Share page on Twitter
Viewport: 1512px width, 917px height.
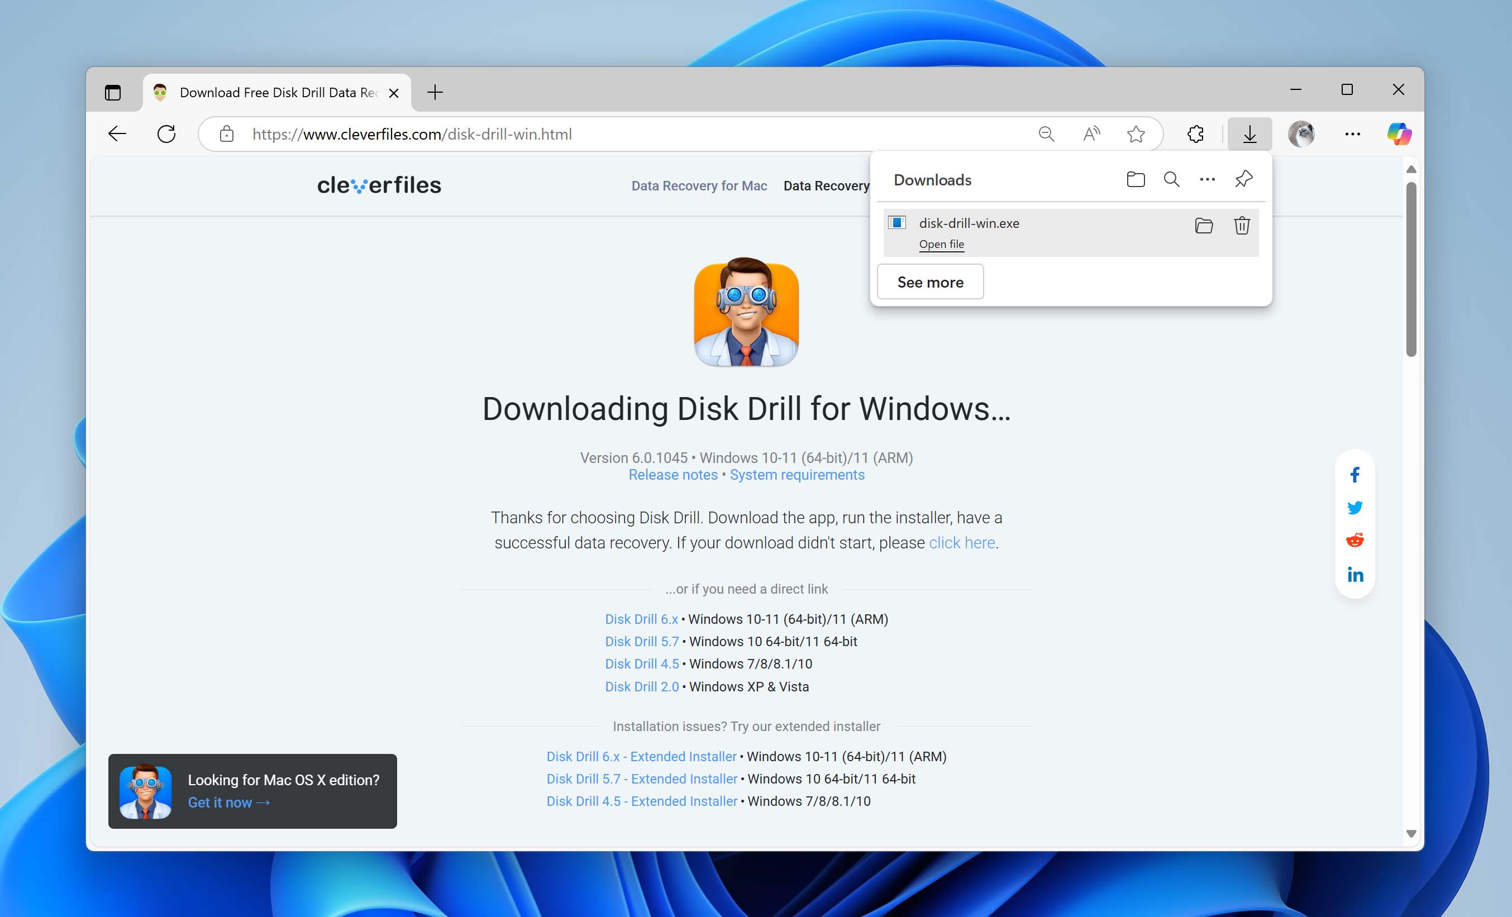[1355, 507]
